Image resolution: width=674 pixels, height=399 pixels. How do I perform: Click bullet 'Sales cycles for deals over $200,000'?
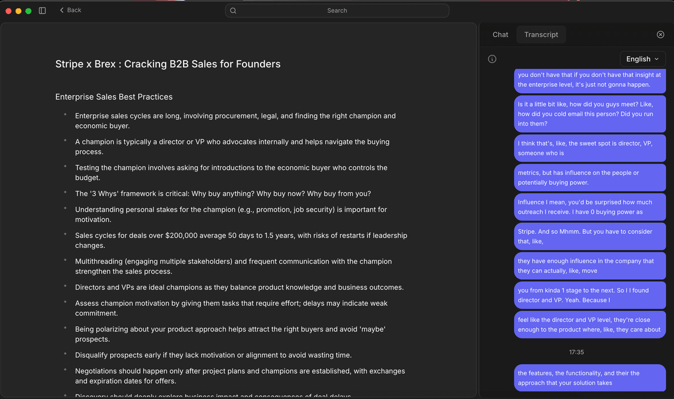(242, 241)
